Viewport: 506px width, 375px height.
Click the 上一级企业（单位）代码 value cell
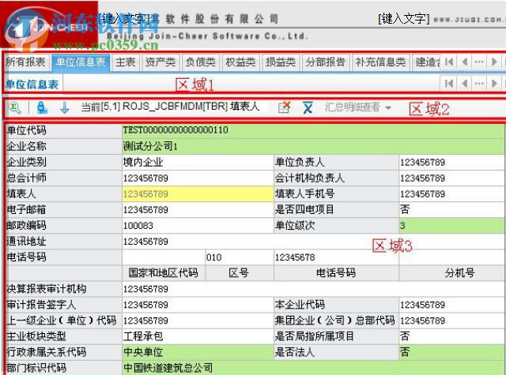[198, 321]
